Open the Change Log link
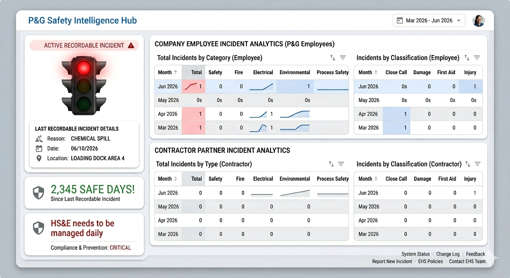This screenshot has width=510, height=278. 448,254
